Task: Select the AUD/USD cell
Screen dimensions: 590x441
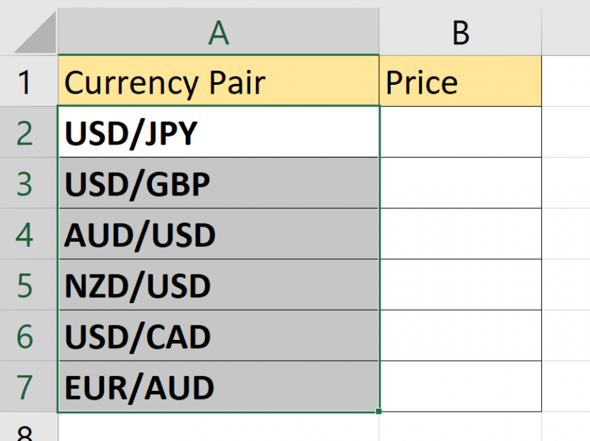Action: coord(218,235)
